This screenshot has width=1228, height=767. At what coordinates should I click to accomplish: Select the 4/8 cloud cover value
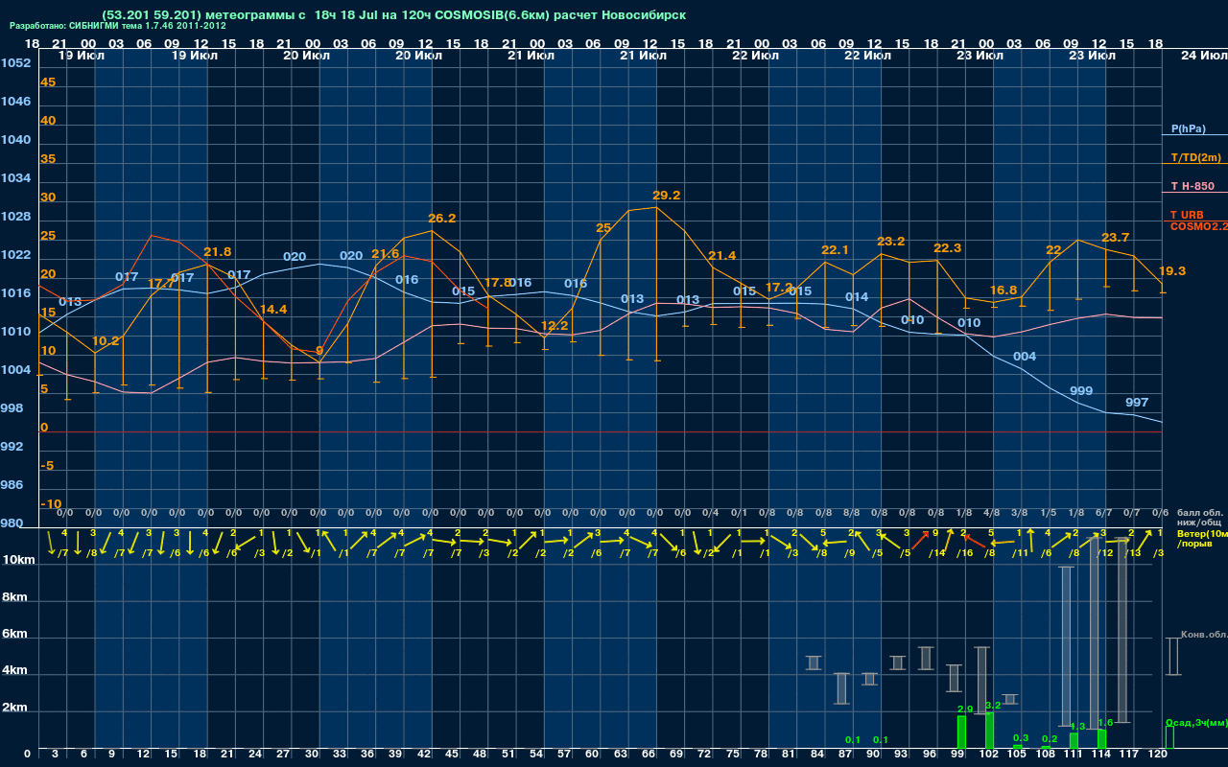(x=991, y=513)
